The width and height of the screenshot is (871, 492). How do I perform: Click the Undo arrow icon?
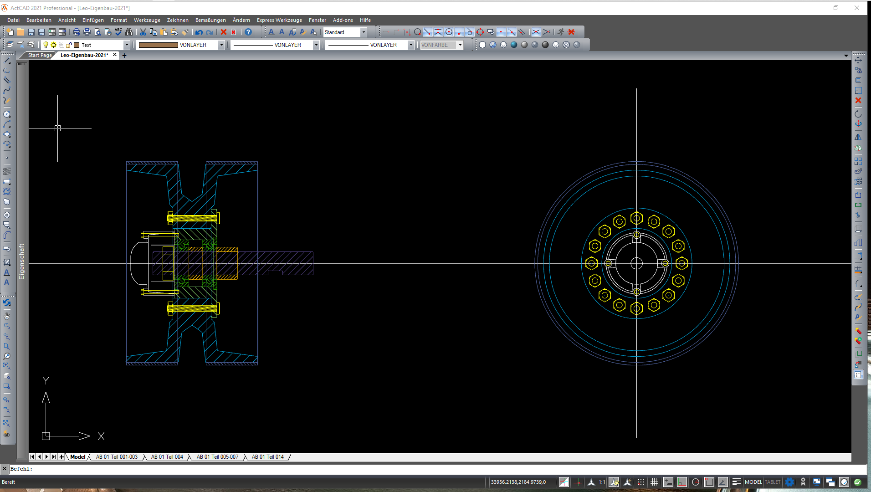tap(199, 32)
